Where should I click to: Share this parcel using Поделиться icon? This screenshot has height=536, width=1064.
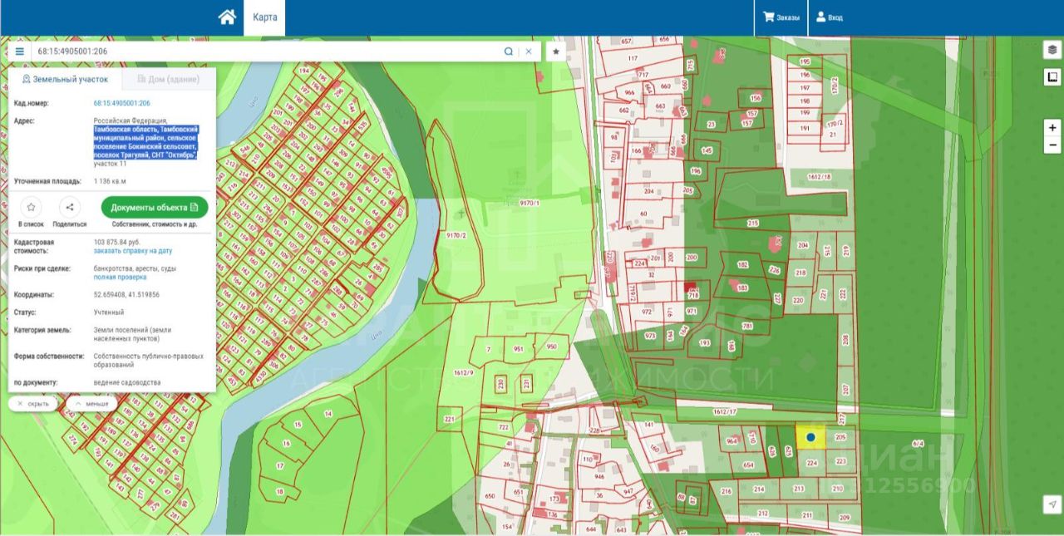tap(69, 207)
